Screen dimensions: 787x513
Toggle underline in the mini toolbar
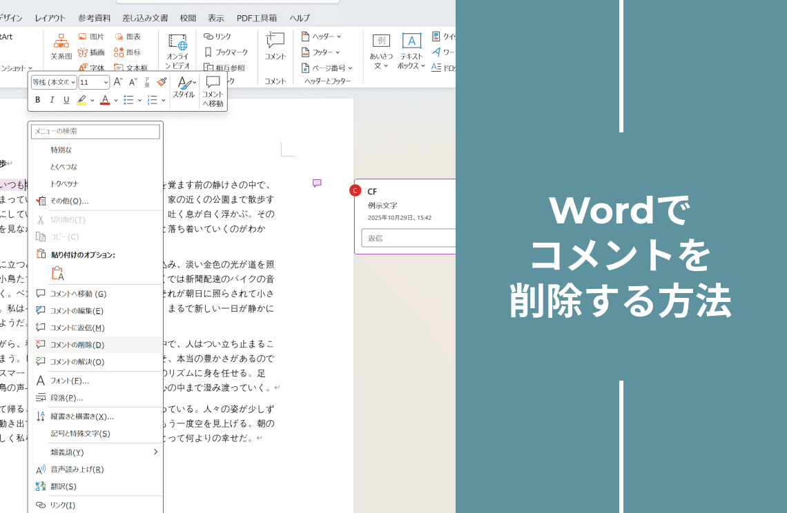click(x=66, y=100)
